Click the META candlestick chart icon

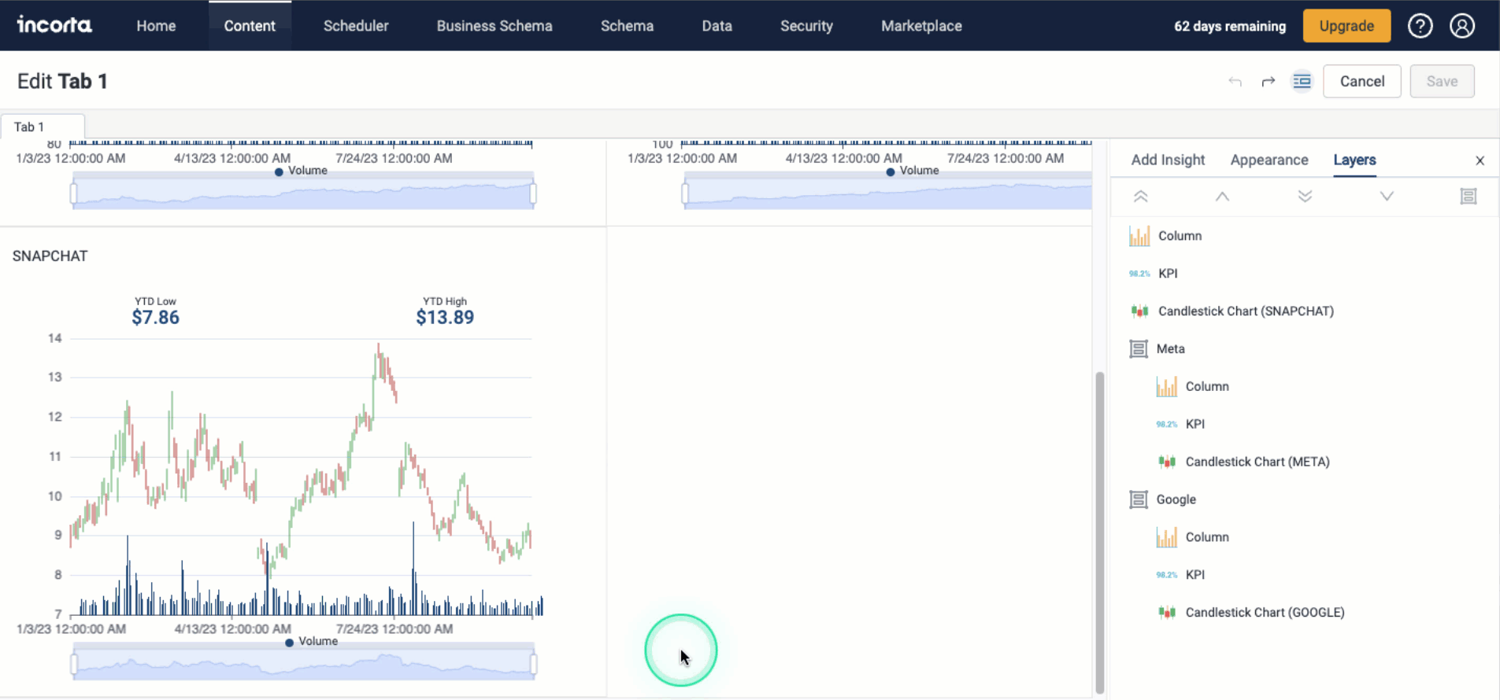[1167, 462]
